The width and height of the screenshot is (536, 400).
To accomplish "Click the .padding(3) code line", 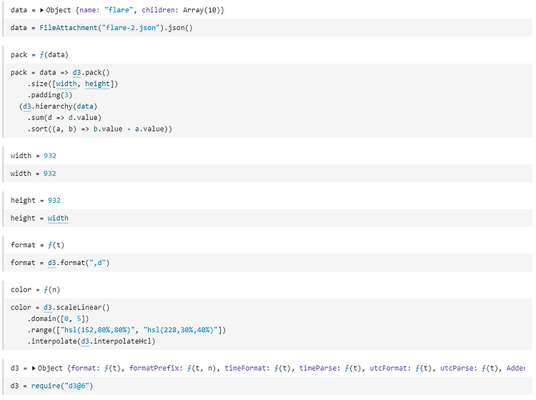I will 50,95.
